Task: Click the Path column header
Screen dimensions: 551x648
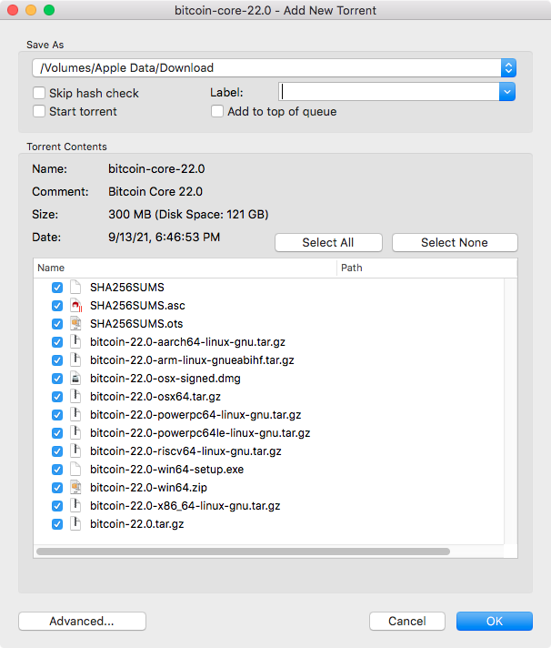Action: point(427,268)
